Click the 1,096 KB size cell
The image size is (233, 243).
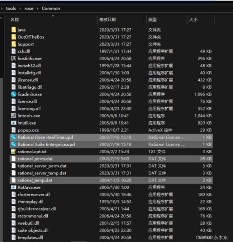click(203, 94)
